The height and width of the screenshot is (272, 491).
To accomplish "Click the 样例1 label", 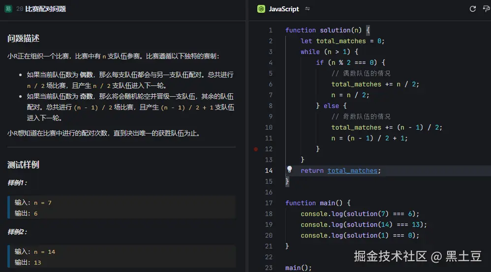I will [x=17, y=183].
